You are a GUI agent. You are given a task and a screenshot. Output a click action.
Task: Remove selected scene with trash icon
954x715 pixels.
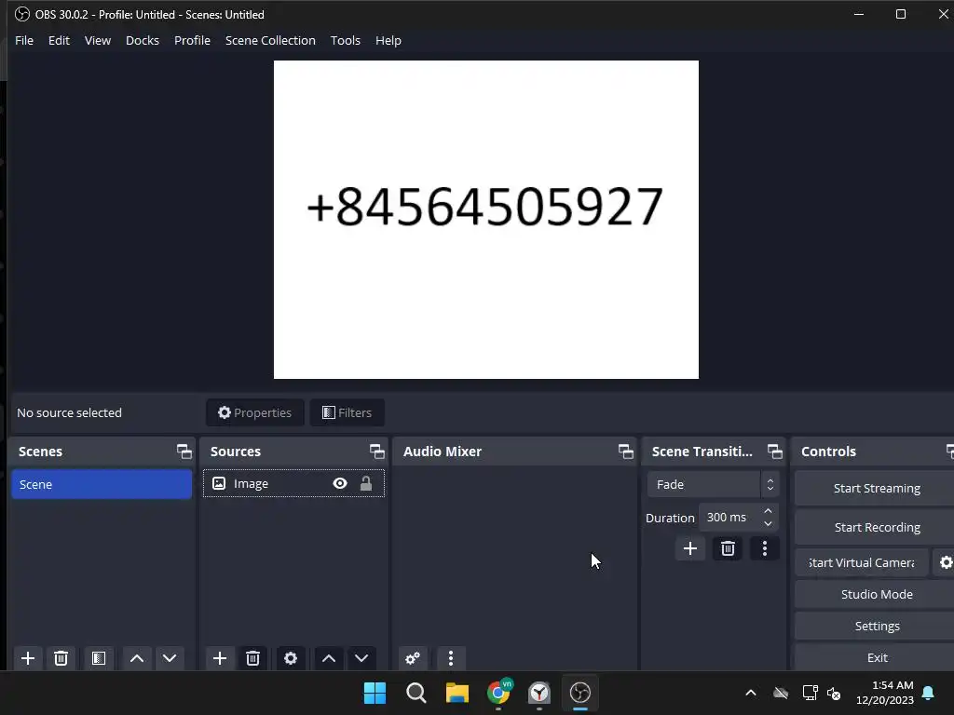(61, 658)
